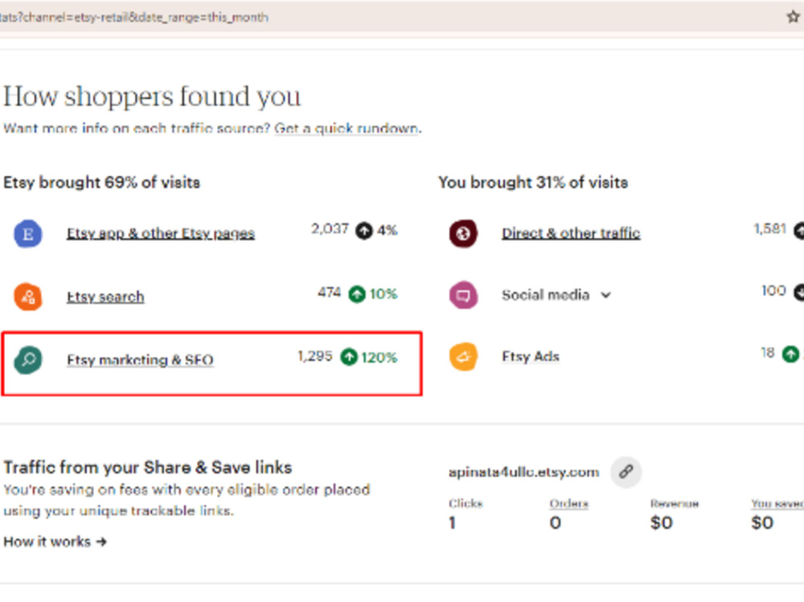Click the browser address bar URL
This screenshot has height=602, width=804.
(x=133, y=18)
